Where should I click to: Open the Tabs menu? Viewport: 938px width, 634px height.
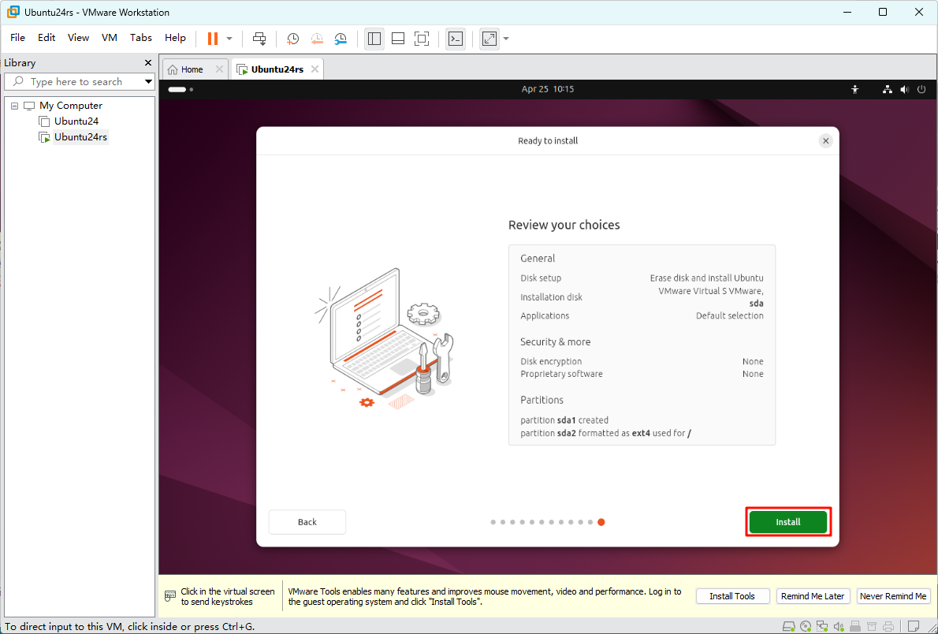point(141,38)
